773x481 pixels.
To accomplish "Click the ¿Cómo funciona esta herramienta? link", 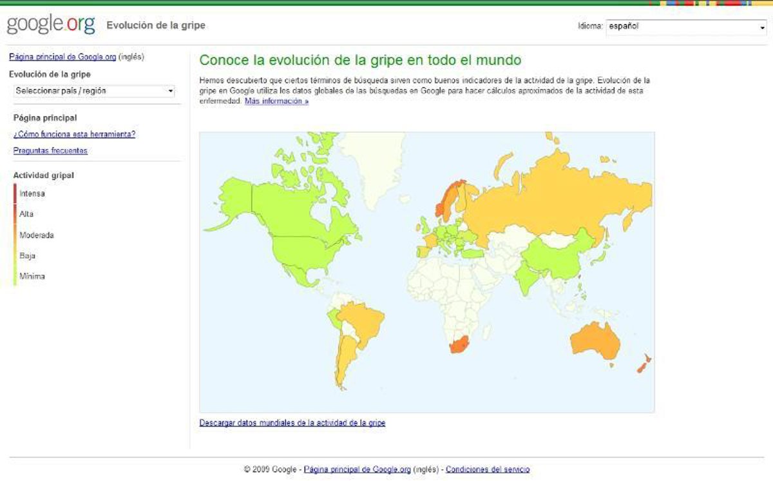I will [x=74, y=134].
